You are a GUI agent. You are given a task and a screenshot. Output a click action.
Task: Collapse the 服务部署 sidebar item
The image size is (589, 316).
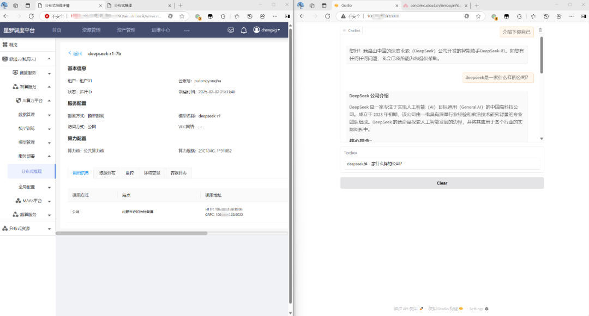[x=28, y=156]
